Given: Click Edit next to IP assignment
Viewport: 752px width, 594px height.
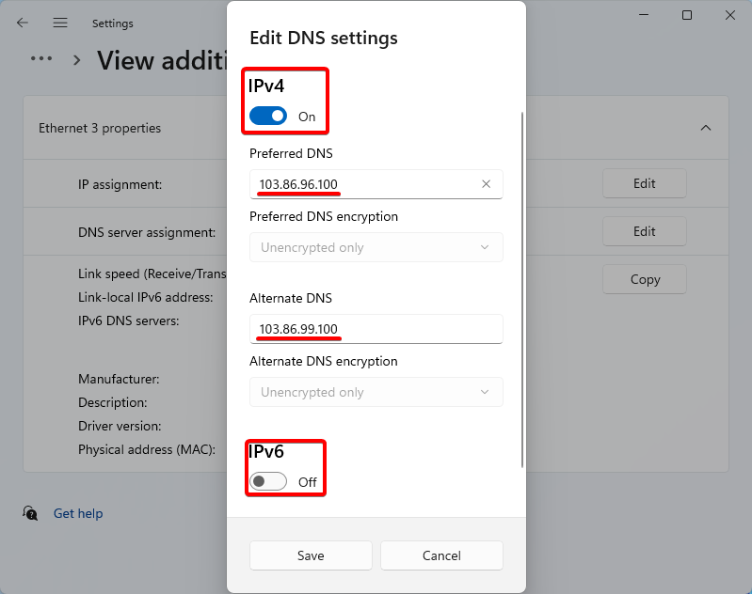Looking at the screenshot, I should pos(644,183).
